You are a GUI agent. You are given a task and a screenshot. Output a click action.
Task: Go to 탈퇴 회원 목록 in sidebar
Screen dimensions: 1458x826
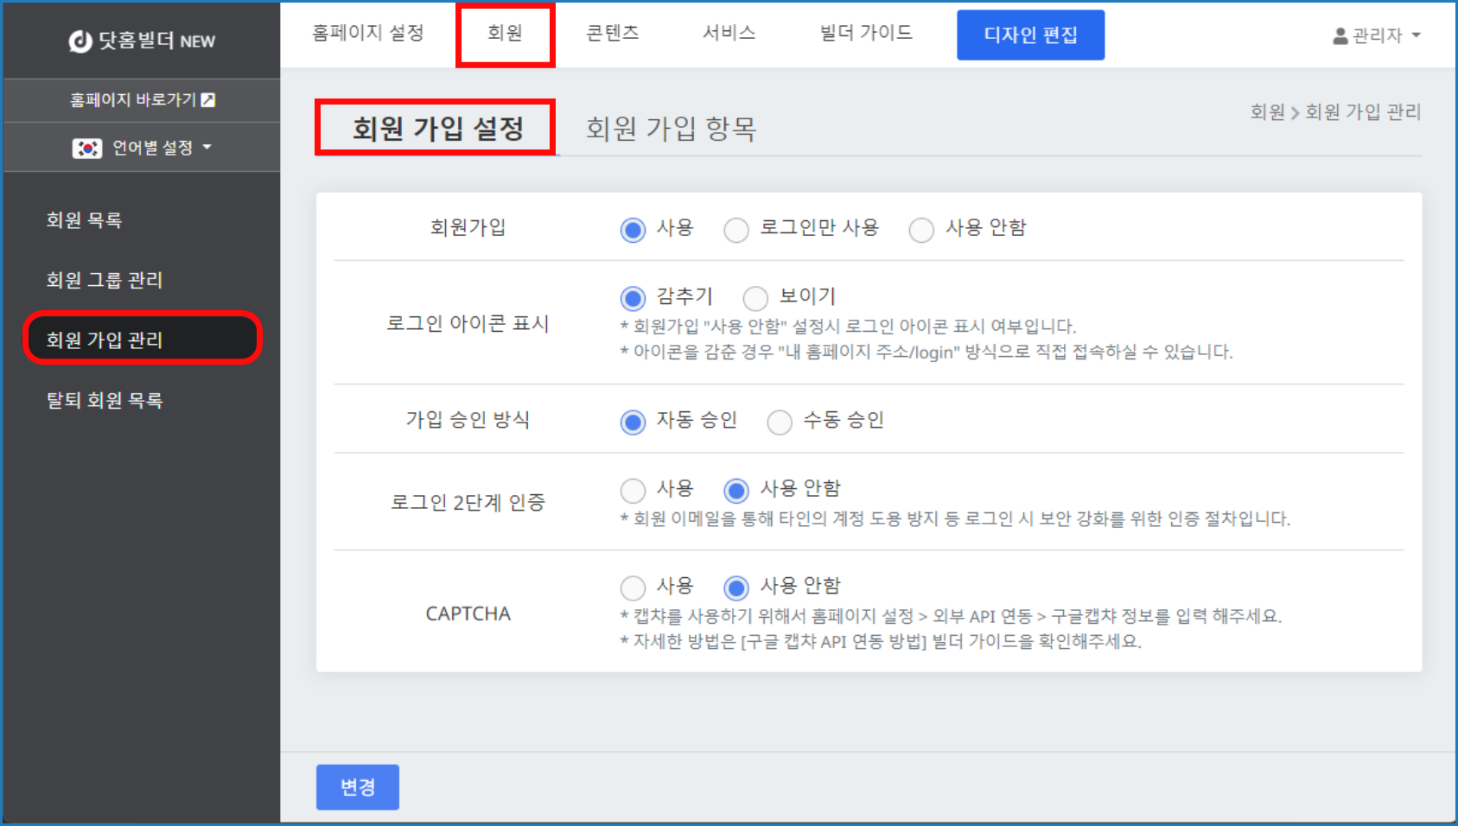(x=105, y=400)
